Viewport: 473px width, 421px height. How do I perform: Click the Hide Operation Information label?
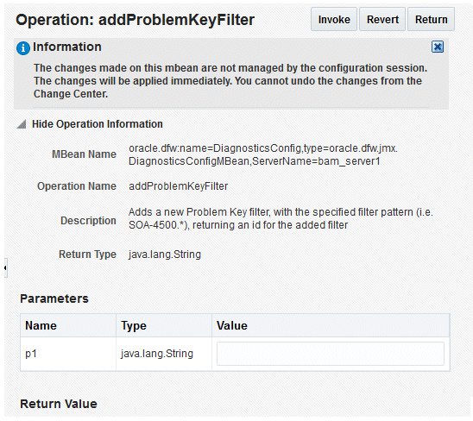point(98,124)
